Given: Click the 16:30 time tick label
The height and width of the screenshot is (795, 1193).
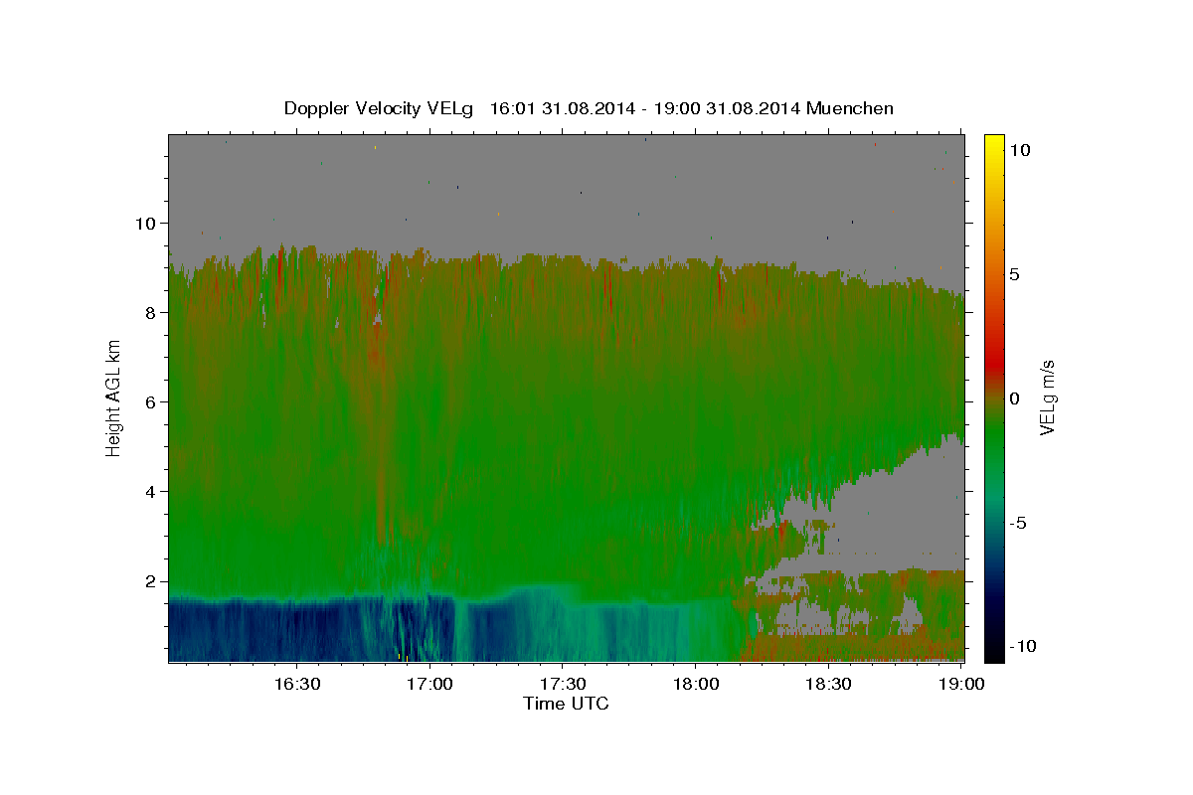Looking at the screenshot, I should pos(296,684).
